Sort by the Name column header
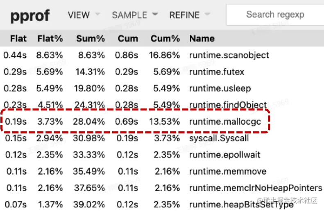This screenshot has width=324, height=211. point(202,39)
